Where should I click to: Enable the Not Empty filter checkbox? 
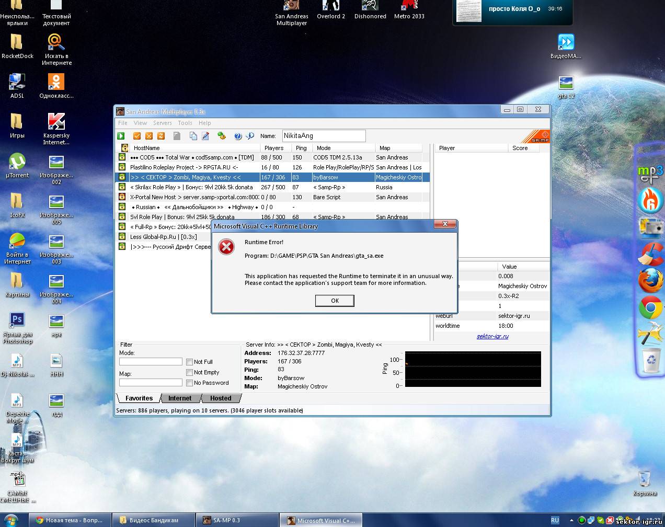pos(190,372)
